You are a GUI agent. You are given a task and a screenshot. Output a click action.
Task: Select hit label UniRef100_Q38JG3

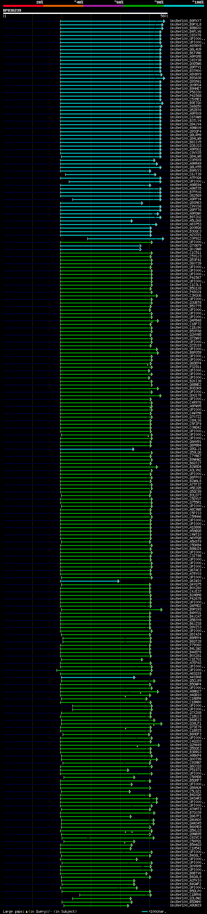[186, 146]
